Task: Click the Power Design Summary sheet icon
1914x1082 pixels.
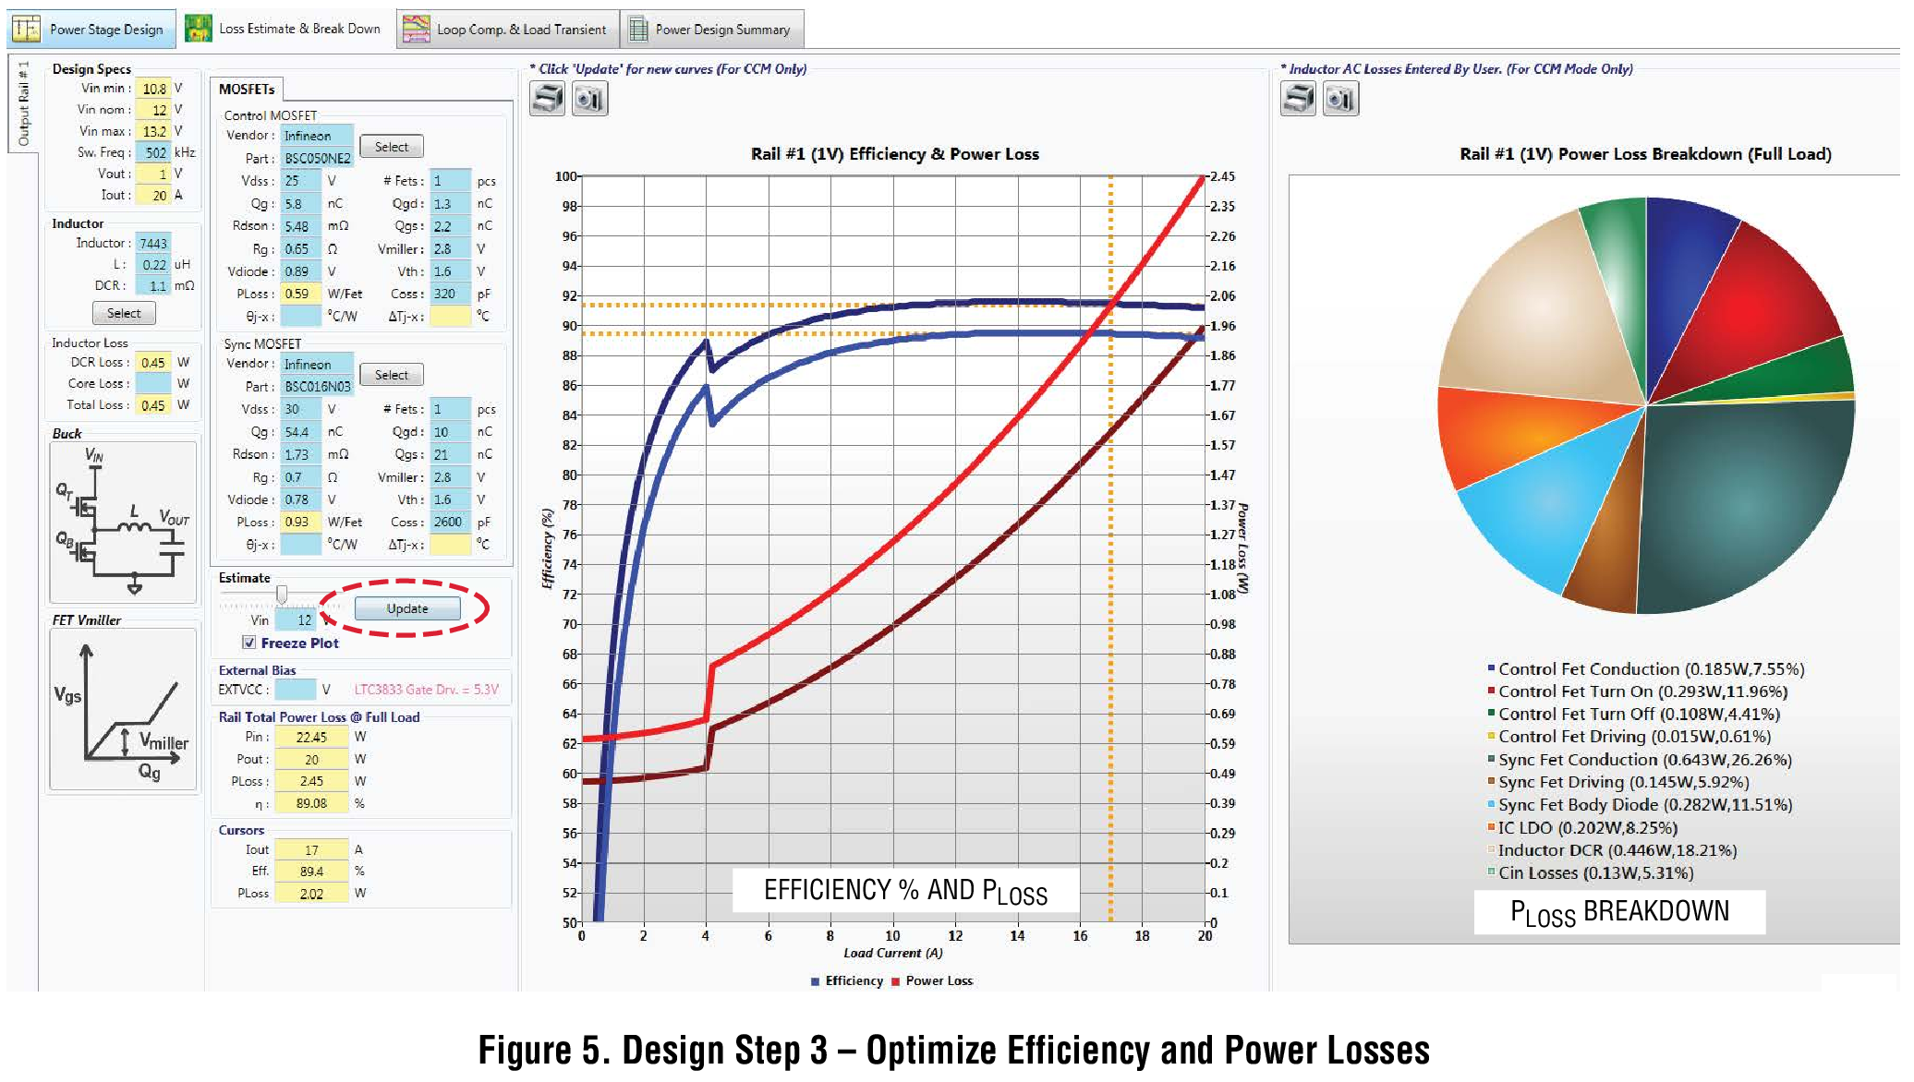Action: point(637,30)
